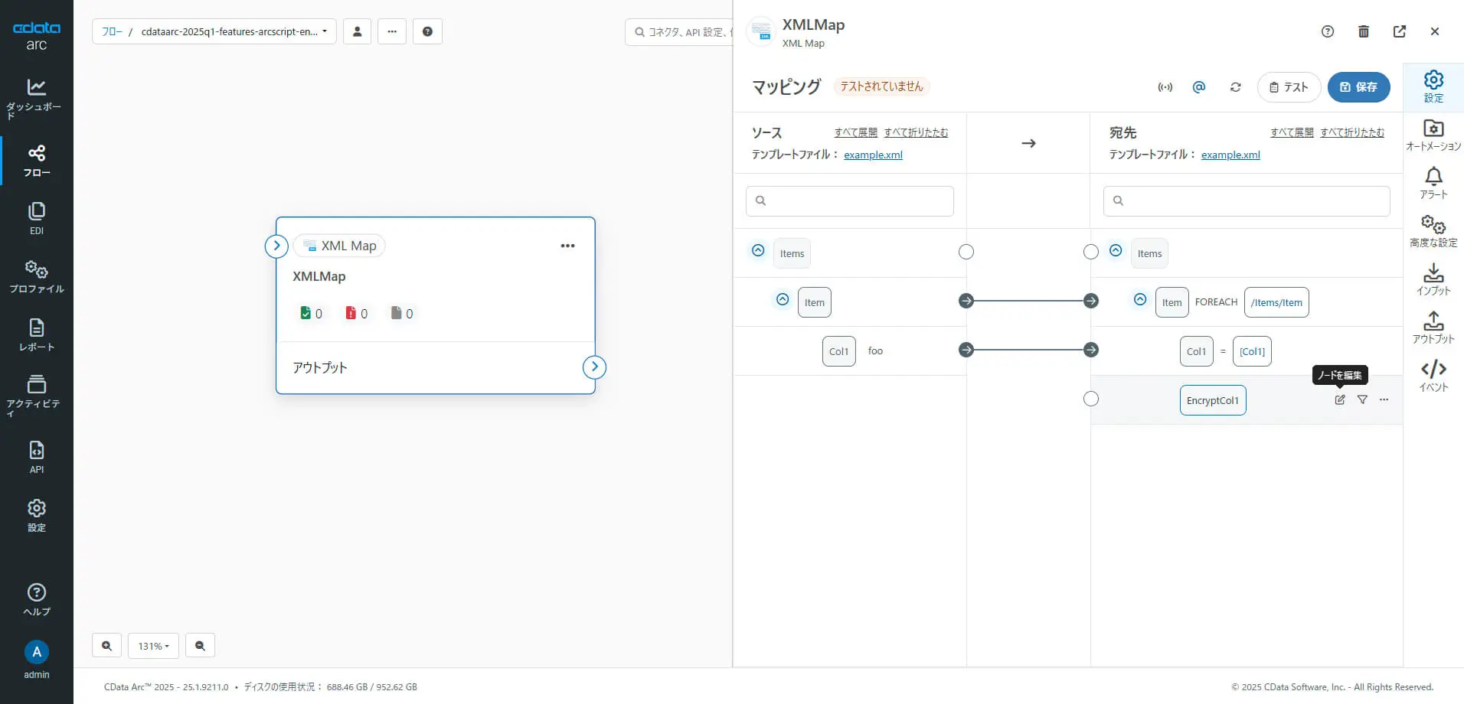The height and width of the screenshot is (704, 1464).
Task: Click the Save (保存) button
Action: pyautogui.click(x=1358, y=87)
